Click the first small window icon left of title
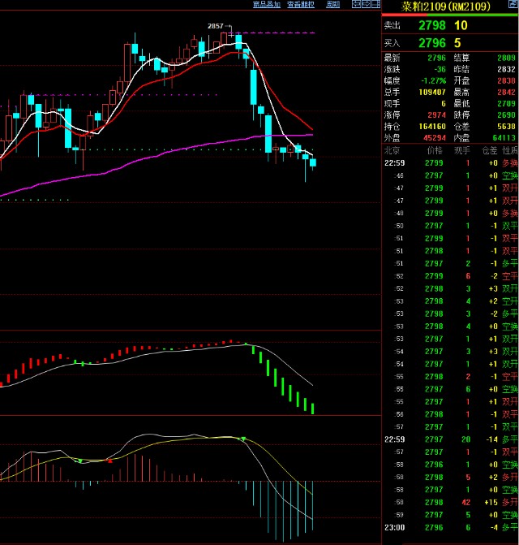Screen dimensions: 519x545 coord(356,4)
